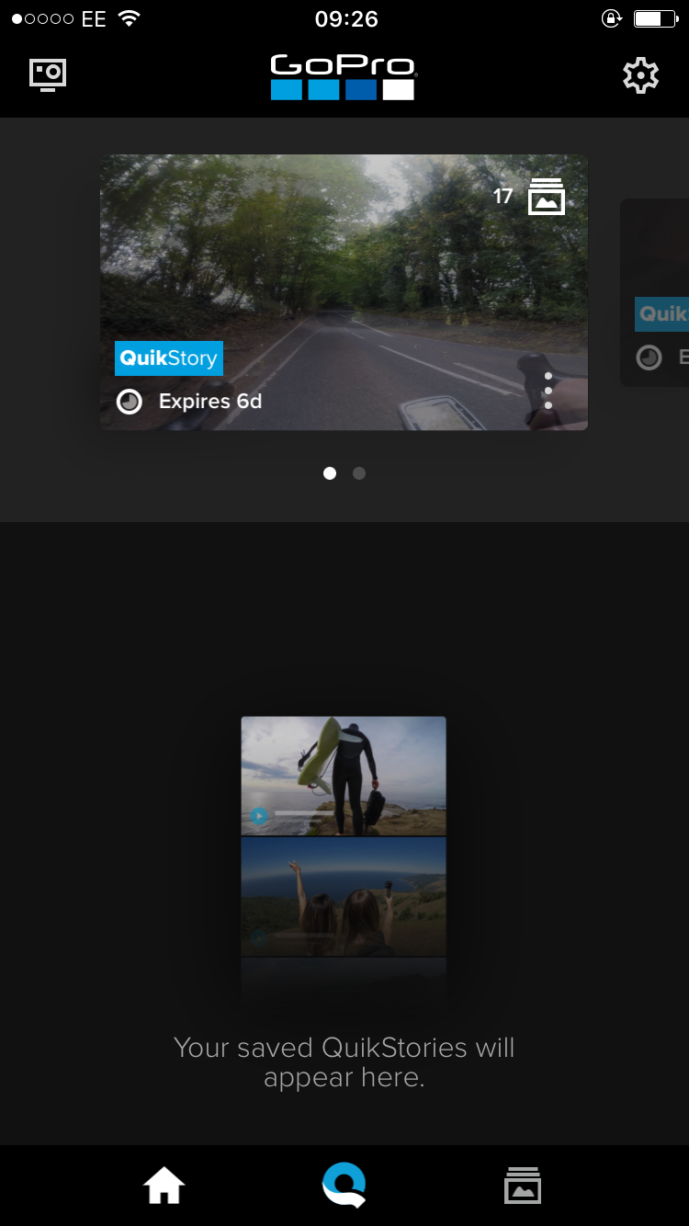Click the progress bar on the surfer preview
This screenshot has width=689, height=1226.
(303, 814)
